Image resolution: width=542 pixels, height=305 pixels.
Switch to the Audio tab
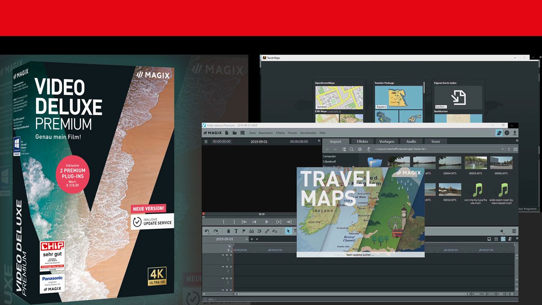[412, 141]
